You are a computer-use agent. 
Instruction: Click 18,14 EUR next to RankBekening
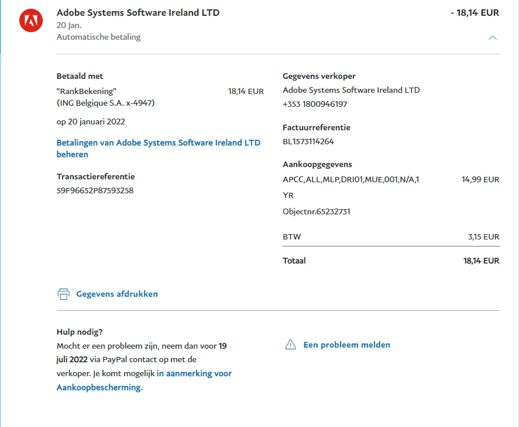246,91
